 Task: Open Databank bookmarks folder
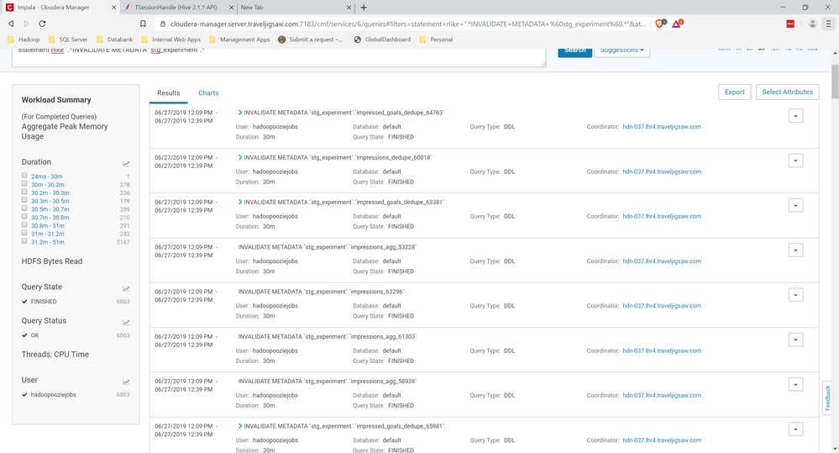point(114,40)
